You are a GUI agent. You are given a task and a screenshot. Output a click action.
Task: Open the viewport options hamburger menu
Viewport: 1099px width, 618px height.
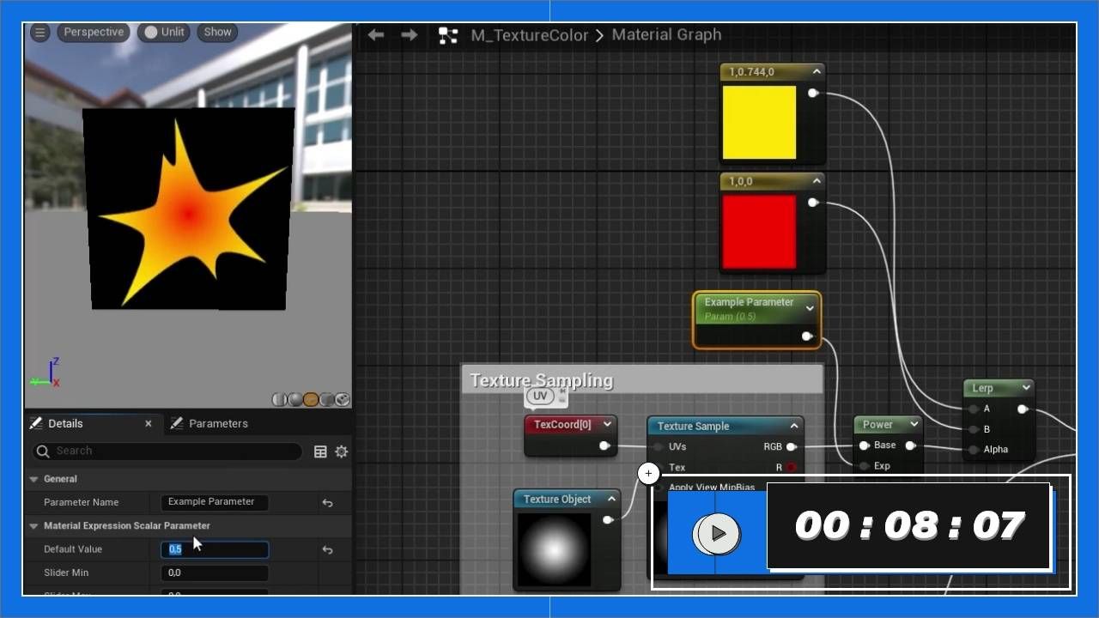[x=39, y=33]
